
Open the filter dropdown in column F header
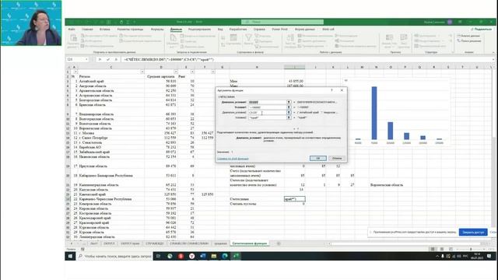click(x=212, y=72)
